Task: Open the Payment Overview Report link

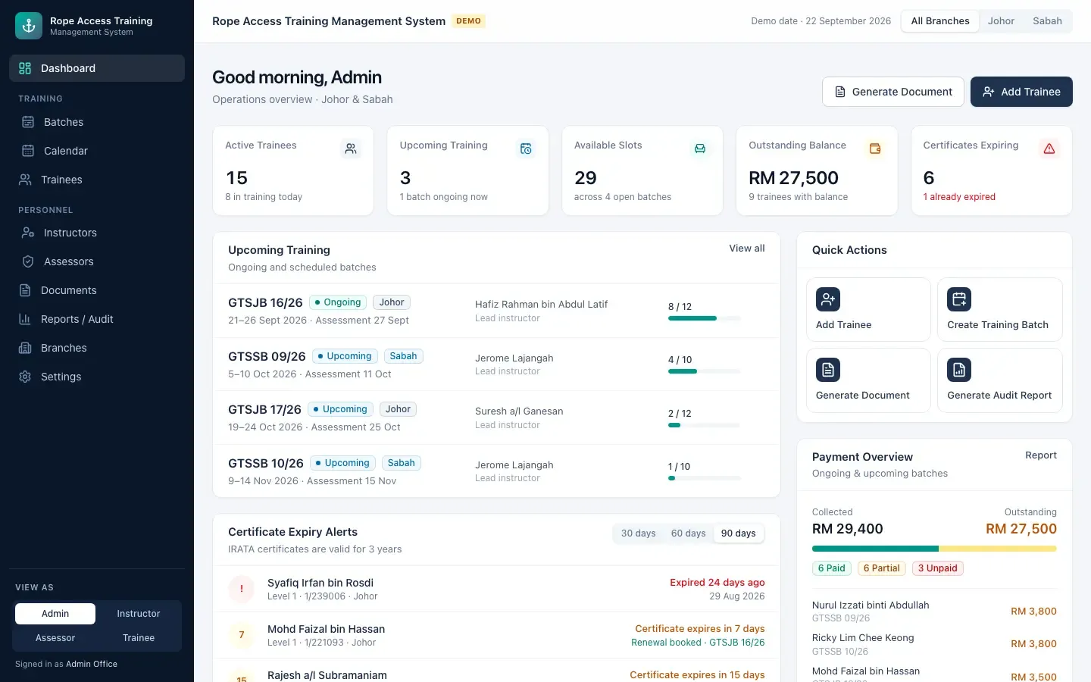Action: [x=1041, y=455]
